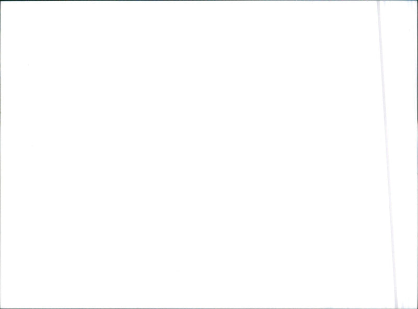418x309 pixels.
Task: Click the blank white center area
Action: click(x=189, y=155)
